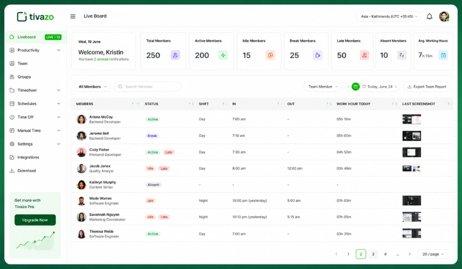Open Theresa Webb's last screenshot

click(x=411, y=234)
